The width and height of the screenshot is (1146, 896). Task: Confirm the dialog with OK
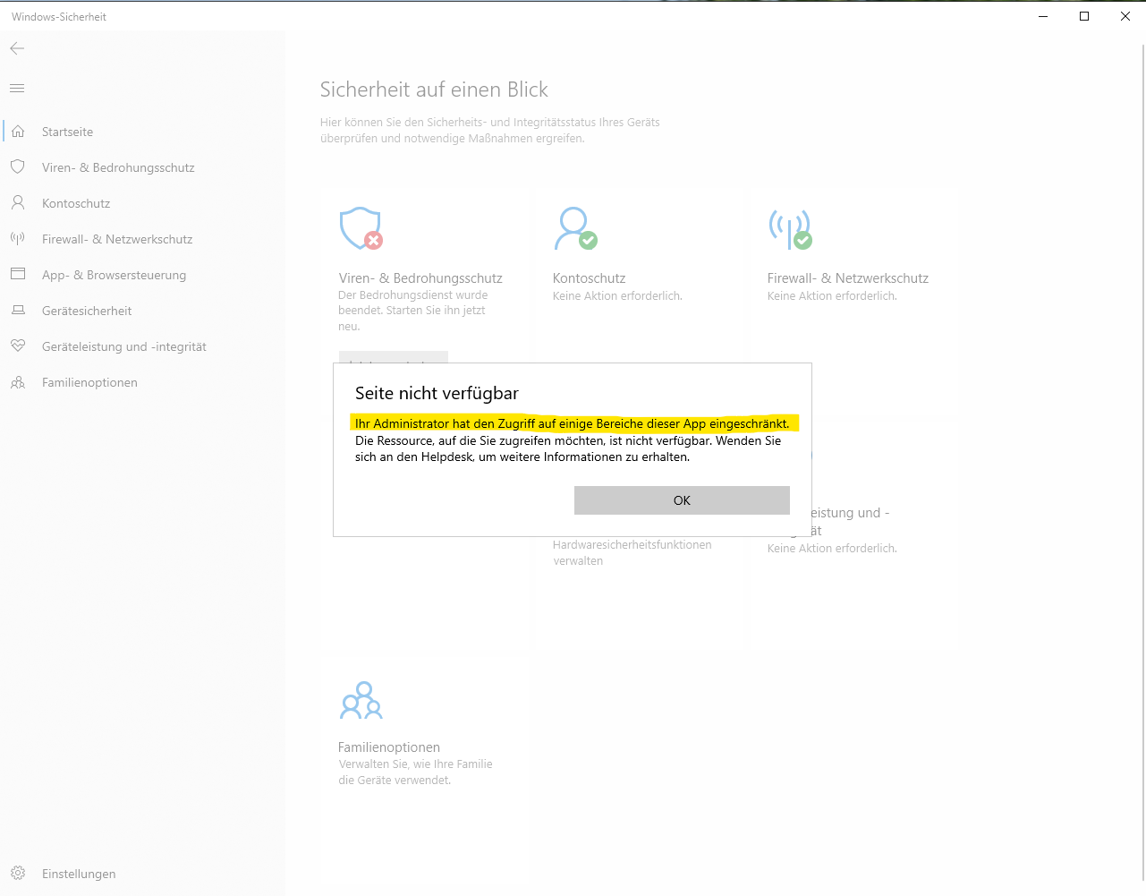[x=682, y=500]
